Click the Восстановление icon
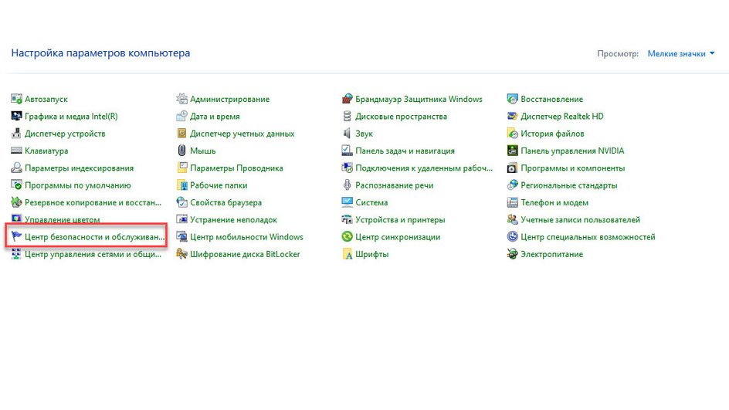This screenshot has width=729, height=410. pyautogui.click(x=512, y=99)
